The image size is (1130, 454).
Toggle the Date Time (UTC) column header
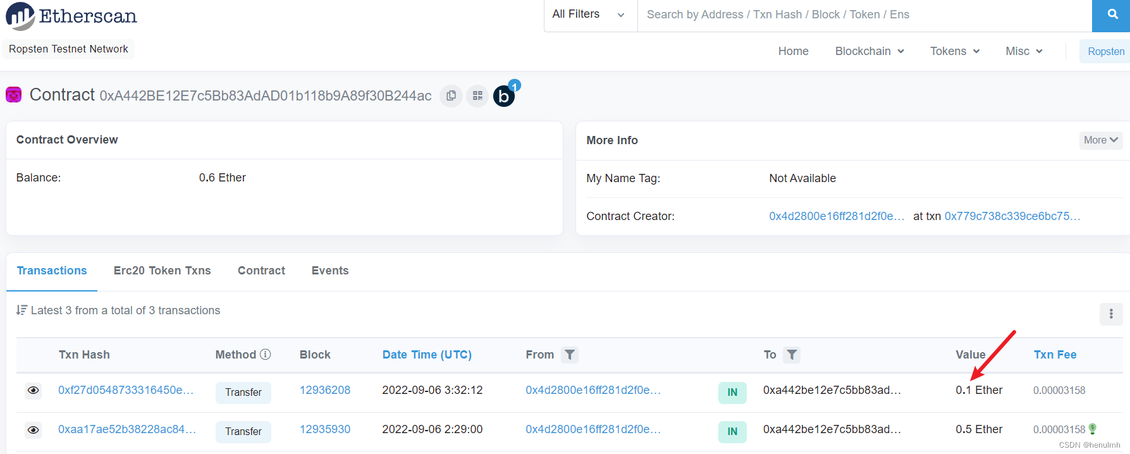pyautogui.click(x=427, y=355)
